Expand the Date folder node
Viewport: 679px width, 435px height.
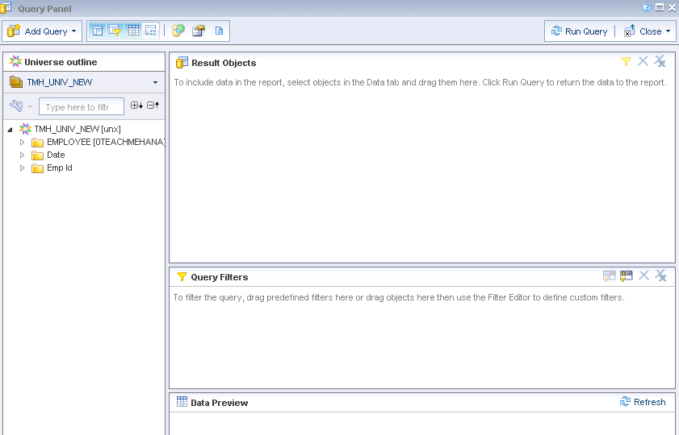pyautogui.click(x=22, y=155)
